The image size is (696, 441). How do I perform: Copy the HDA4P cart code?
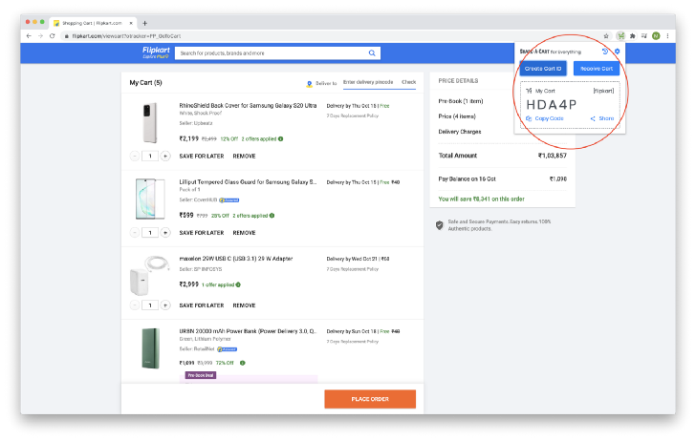(545, 118)
